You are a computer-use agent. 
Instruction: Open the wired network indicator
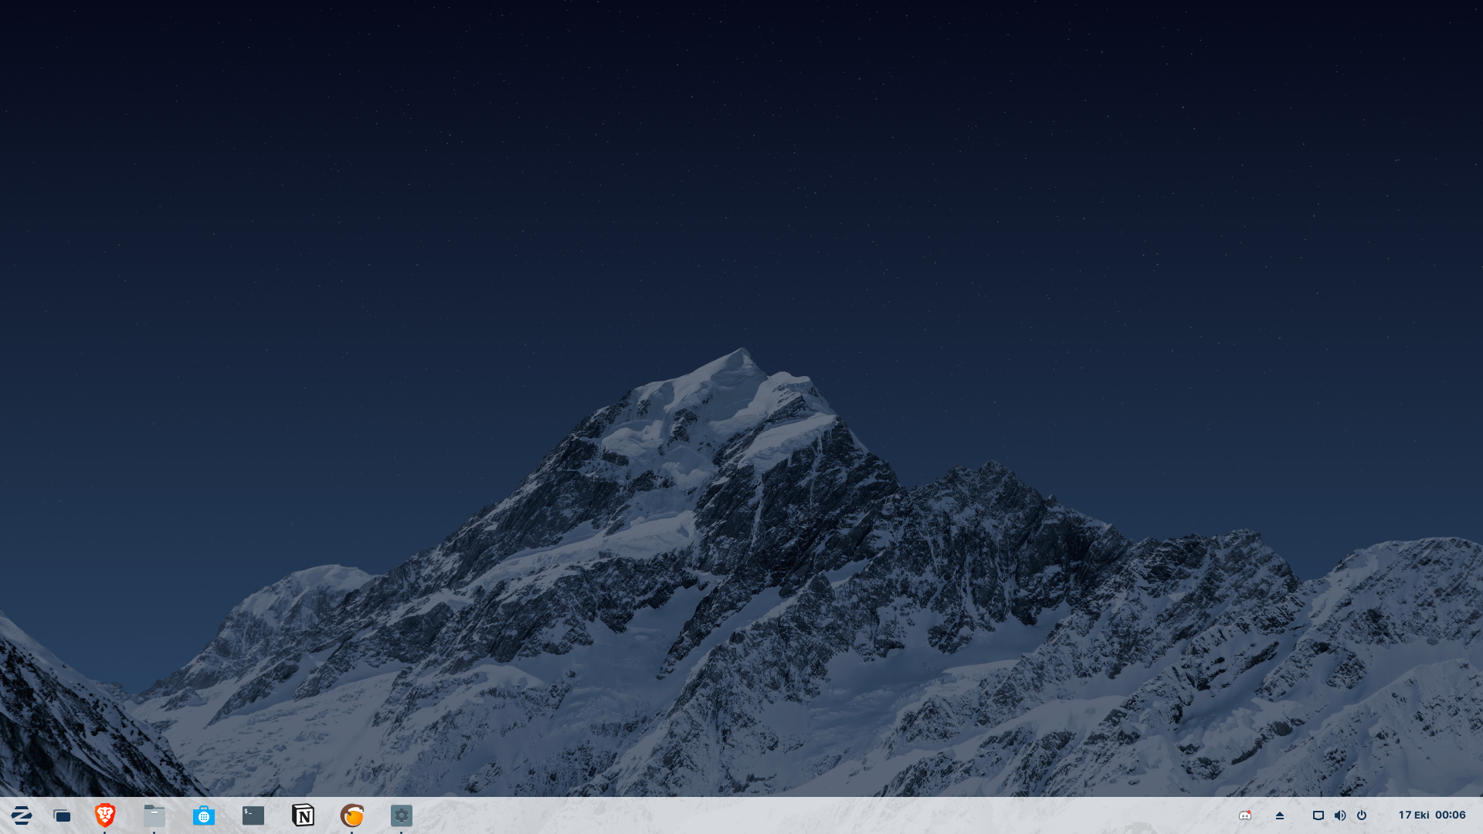(x=1318, y=815)
